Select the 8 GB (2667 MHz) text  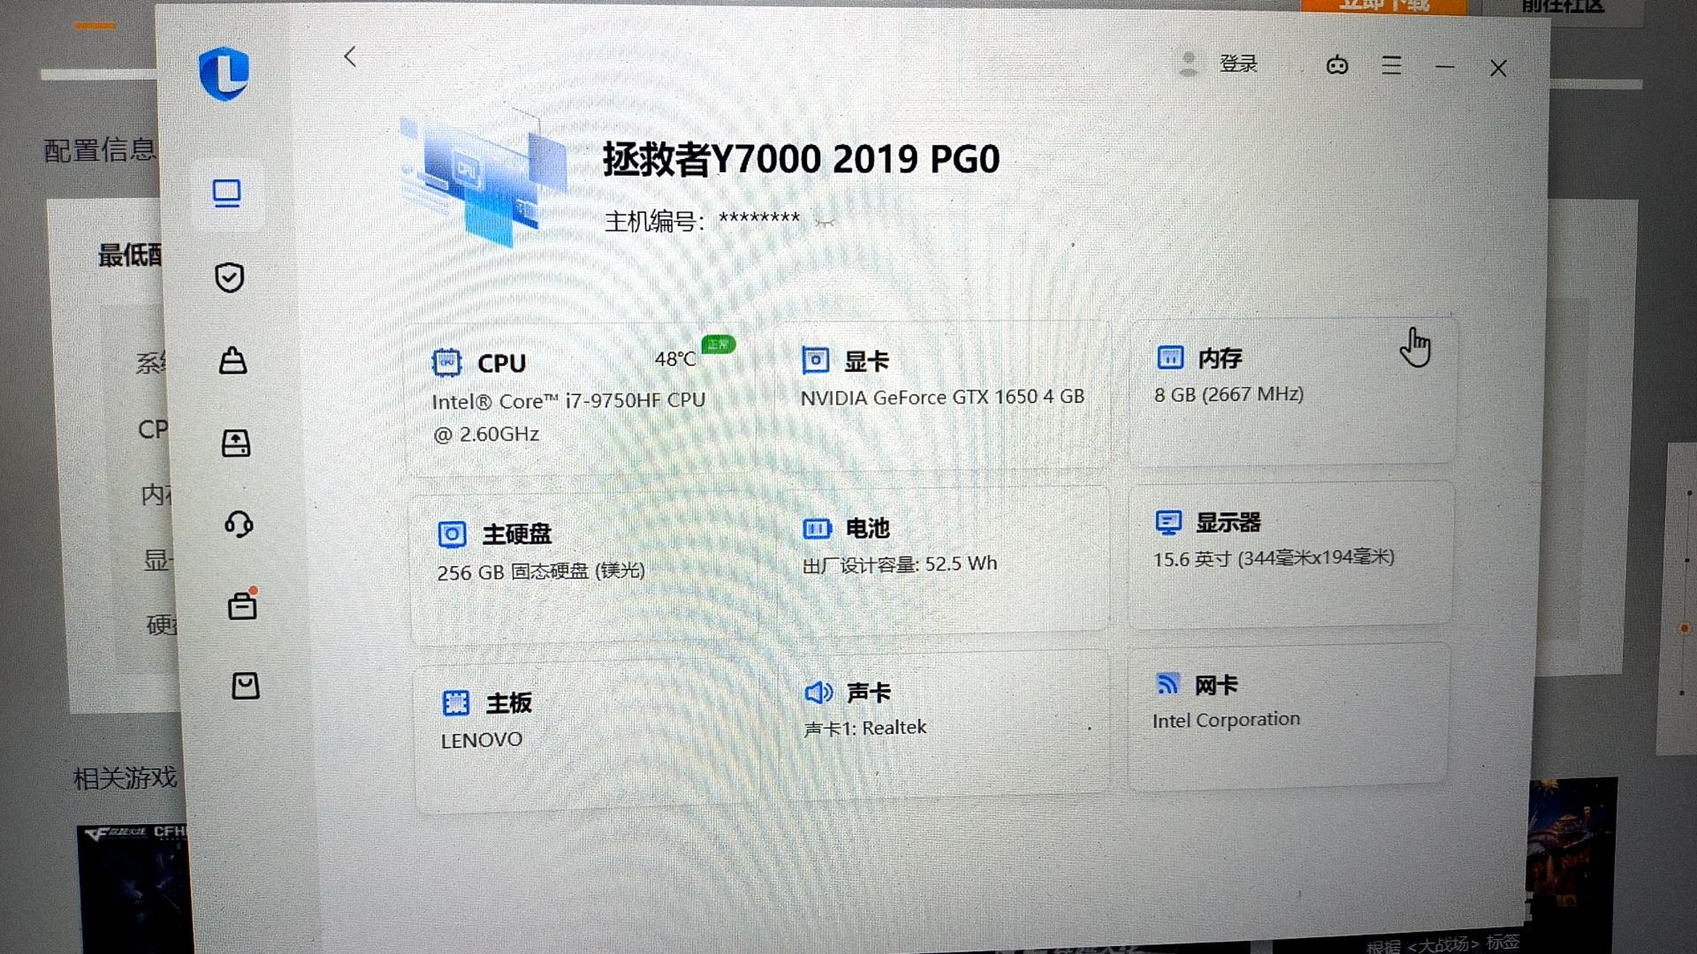1229,394
